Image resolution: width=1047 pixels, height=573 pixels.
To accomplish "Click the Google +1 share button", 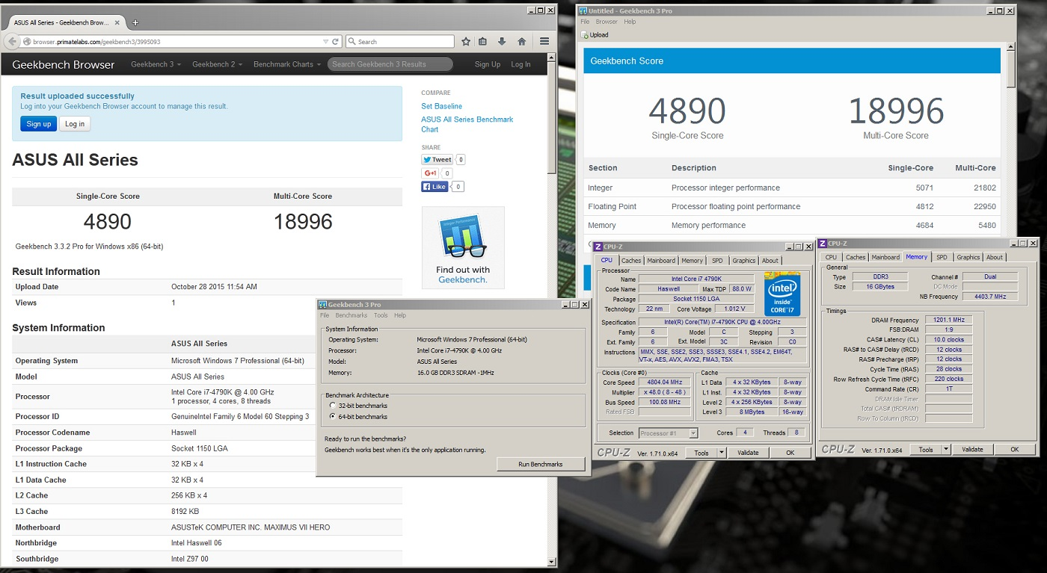I will pos(430,173).
